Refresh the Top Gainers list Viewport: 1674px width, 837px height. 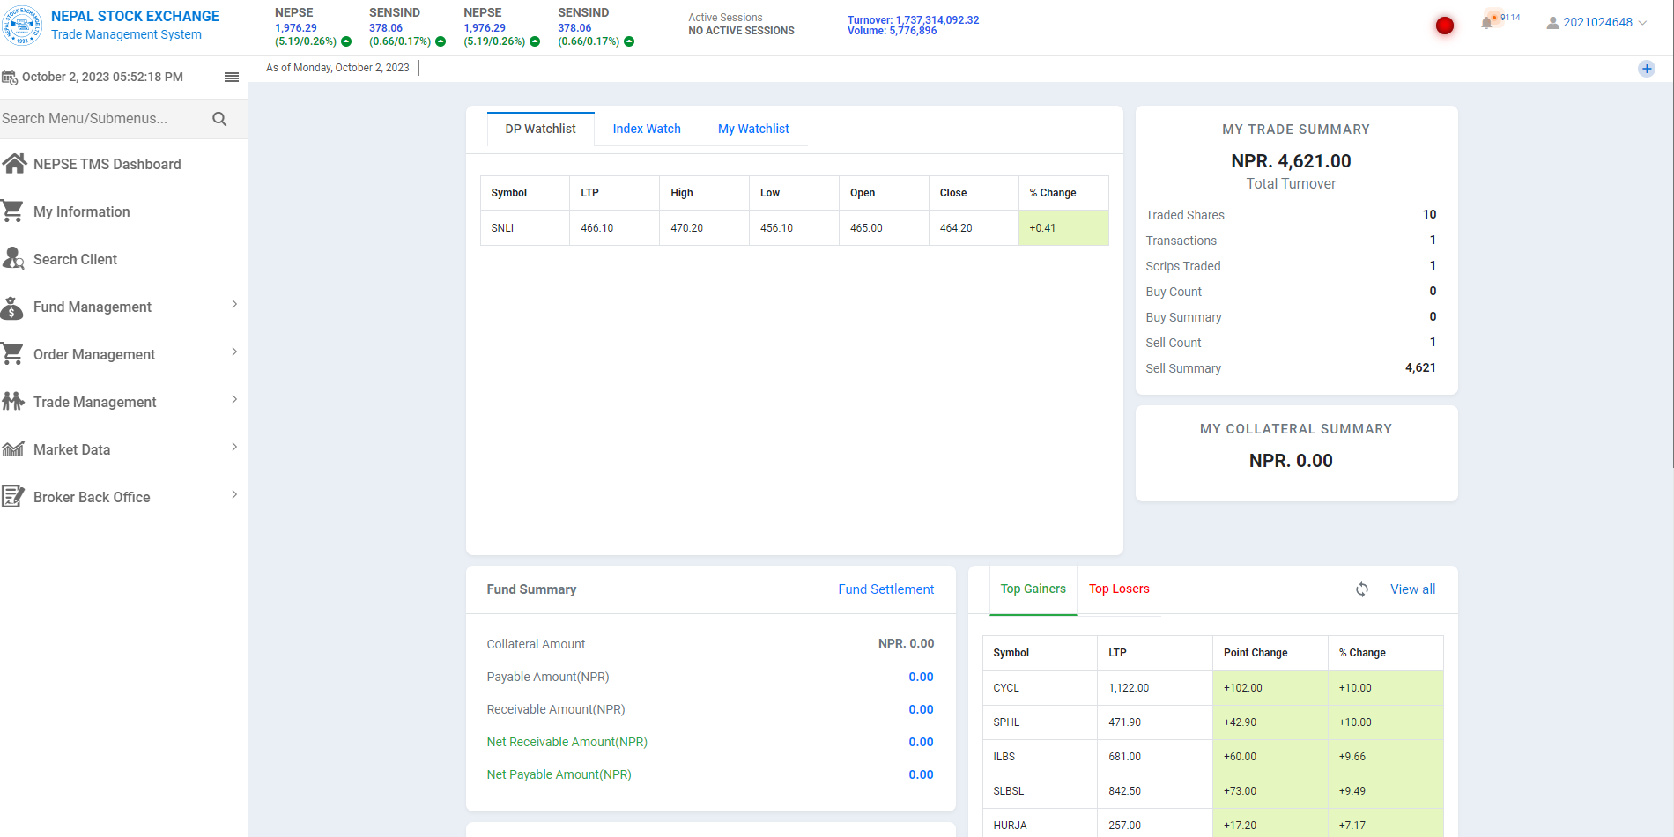pyautogui.click(x=1362, y=589)
